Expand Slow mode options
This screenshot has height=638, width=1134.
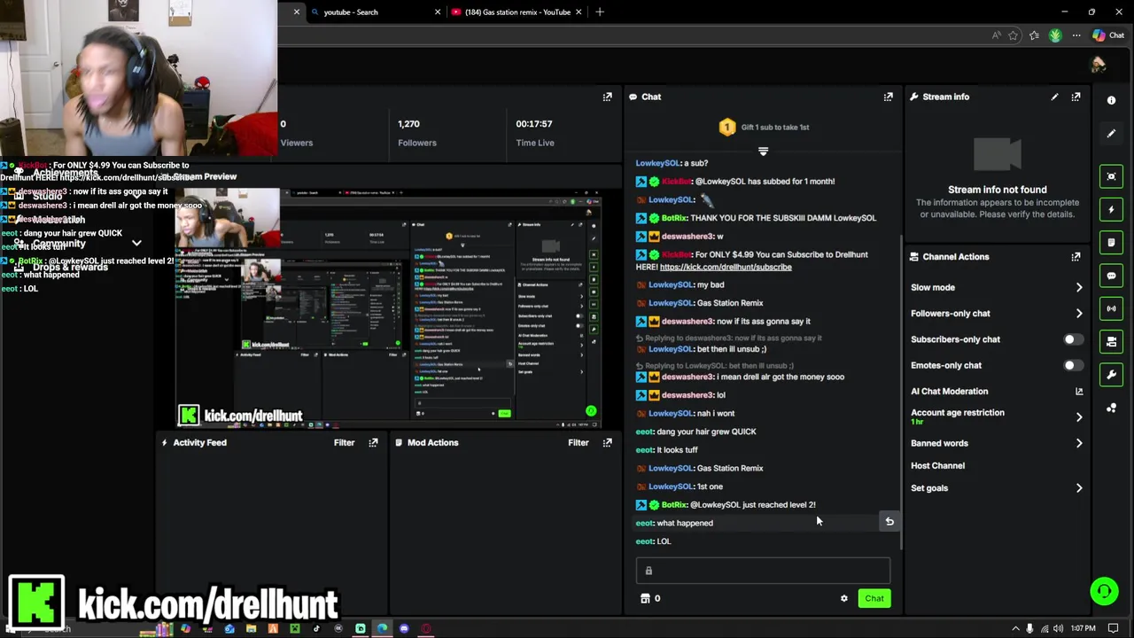[x=1079, y=287]
